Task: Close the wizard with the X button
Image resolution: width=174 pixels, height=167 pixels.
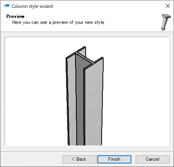Action: coord(168,6)
